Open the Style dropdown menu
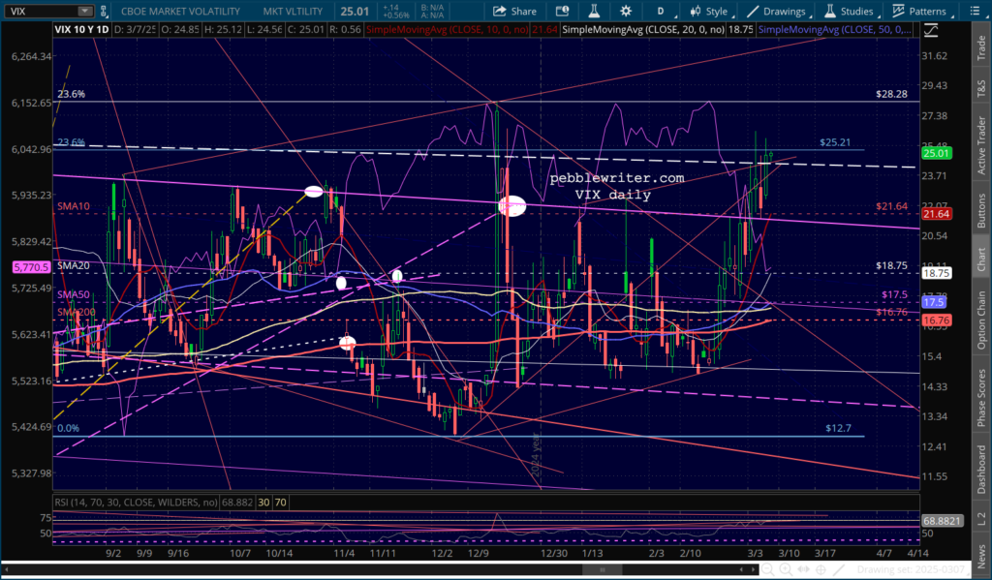 710,11
